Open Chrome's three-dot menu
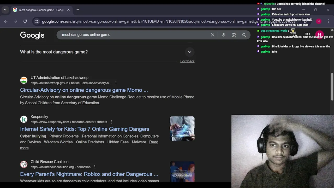The width and height of the screenshot is (334, 188). coord(328,21)
